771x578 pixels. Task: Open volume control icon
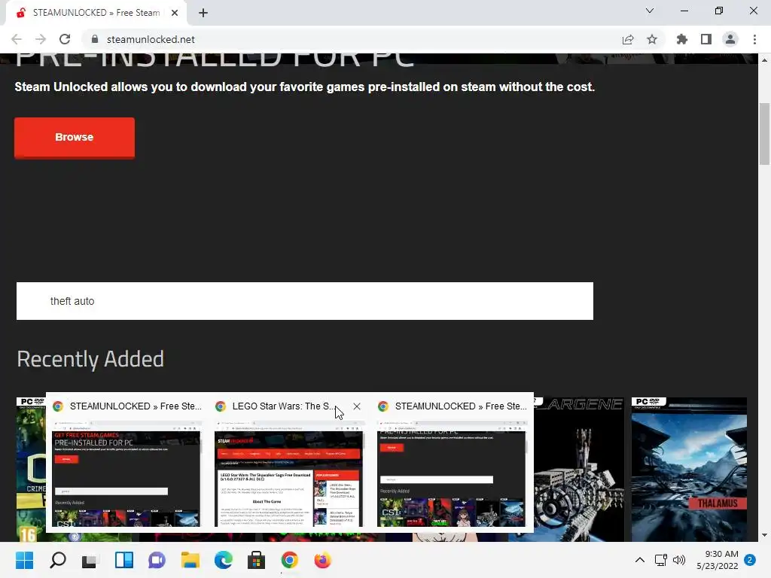pyautogui.click(x=679, y=560)
